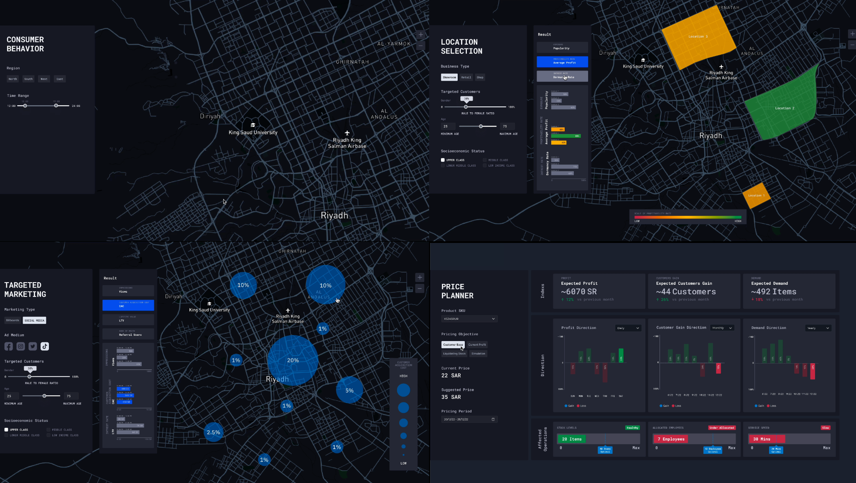Click university icon on Location Selection map
Viewport: 856px width, 483px height.
(643, 60)
